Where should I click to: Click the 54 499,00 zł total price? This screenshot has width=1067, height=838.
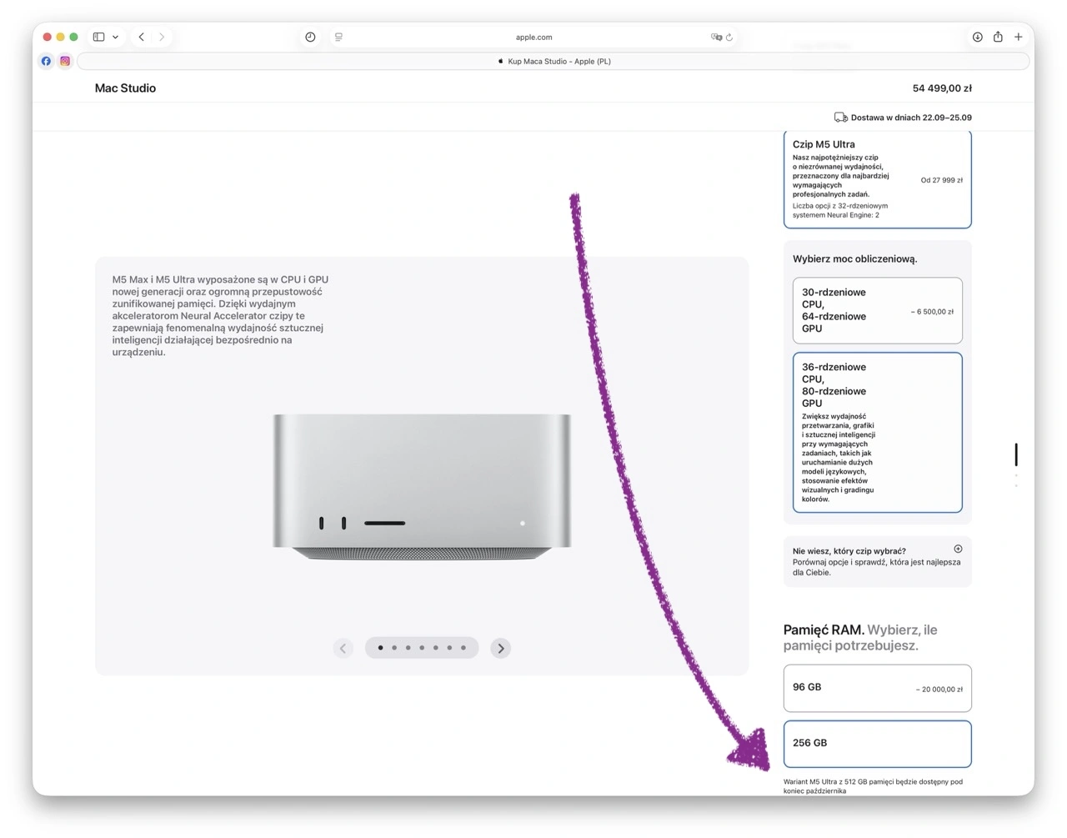(x=942, y=88)
